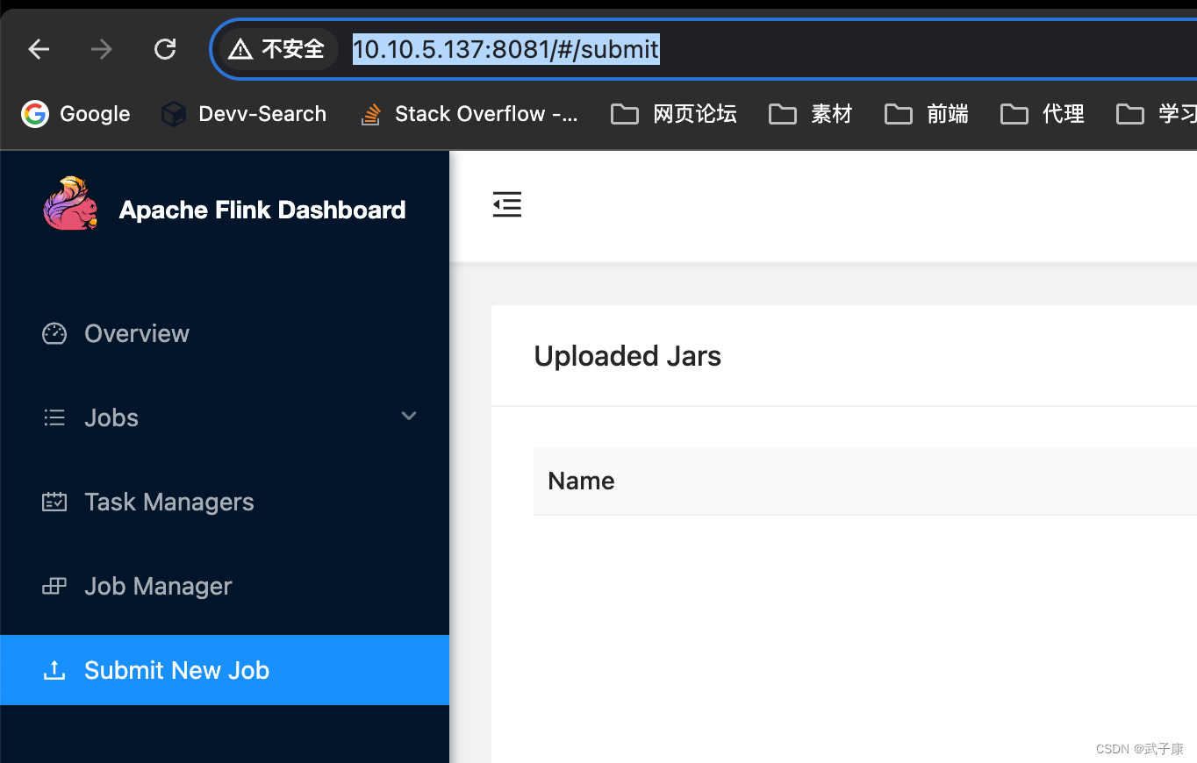Click the 不安全 security indicator
The width and height of the screenshot is (1197, 763).
(279, 49)
